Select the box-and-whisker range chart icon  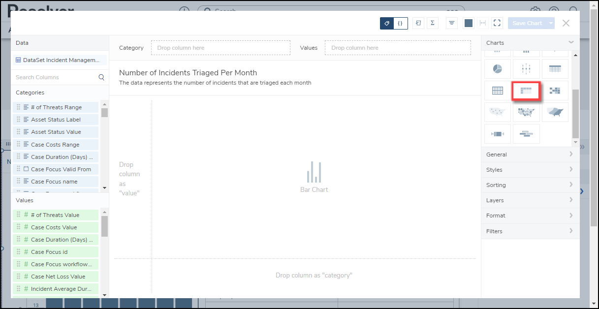click(498, 134)
